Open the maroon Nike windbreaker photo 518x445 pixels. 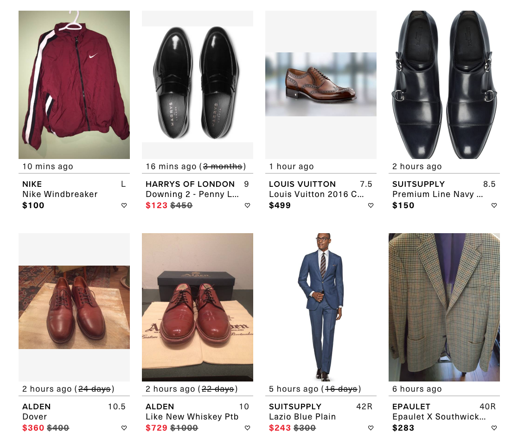74,85
